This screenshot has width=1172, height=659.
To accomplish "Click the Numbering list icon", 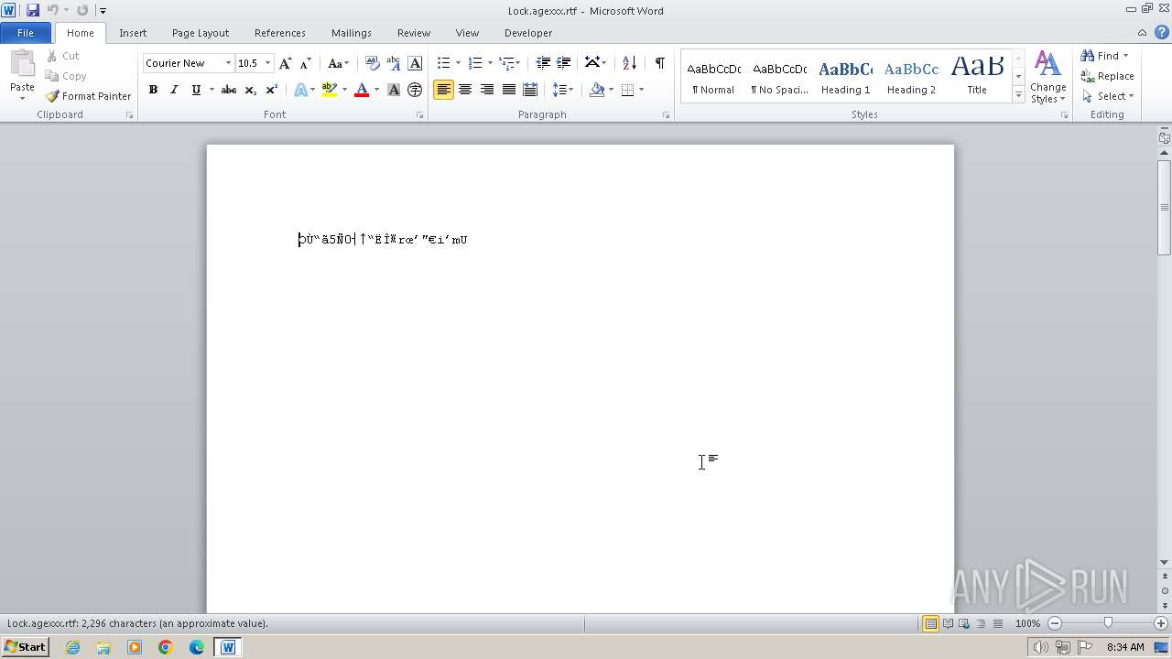I will click(474, 63).
